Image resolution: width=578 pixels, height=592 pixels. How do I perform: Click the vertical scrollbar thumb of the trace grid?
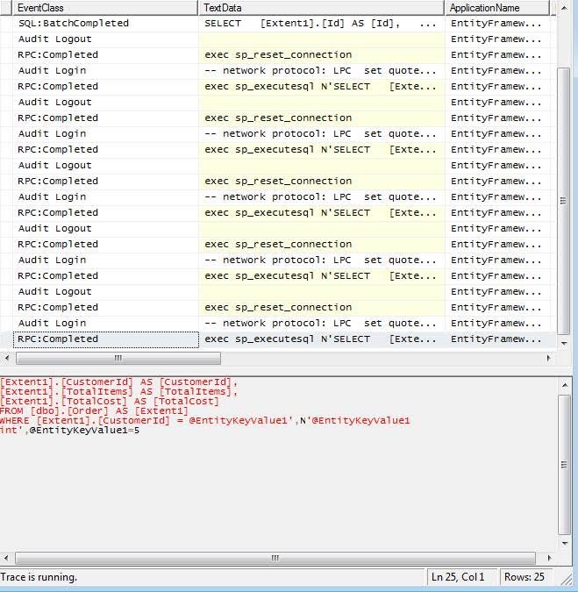coord(564,201)
